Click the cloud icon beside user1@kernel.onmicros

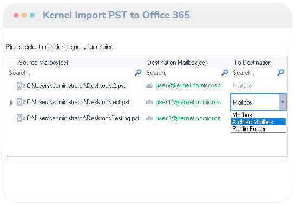pos(149,102)
